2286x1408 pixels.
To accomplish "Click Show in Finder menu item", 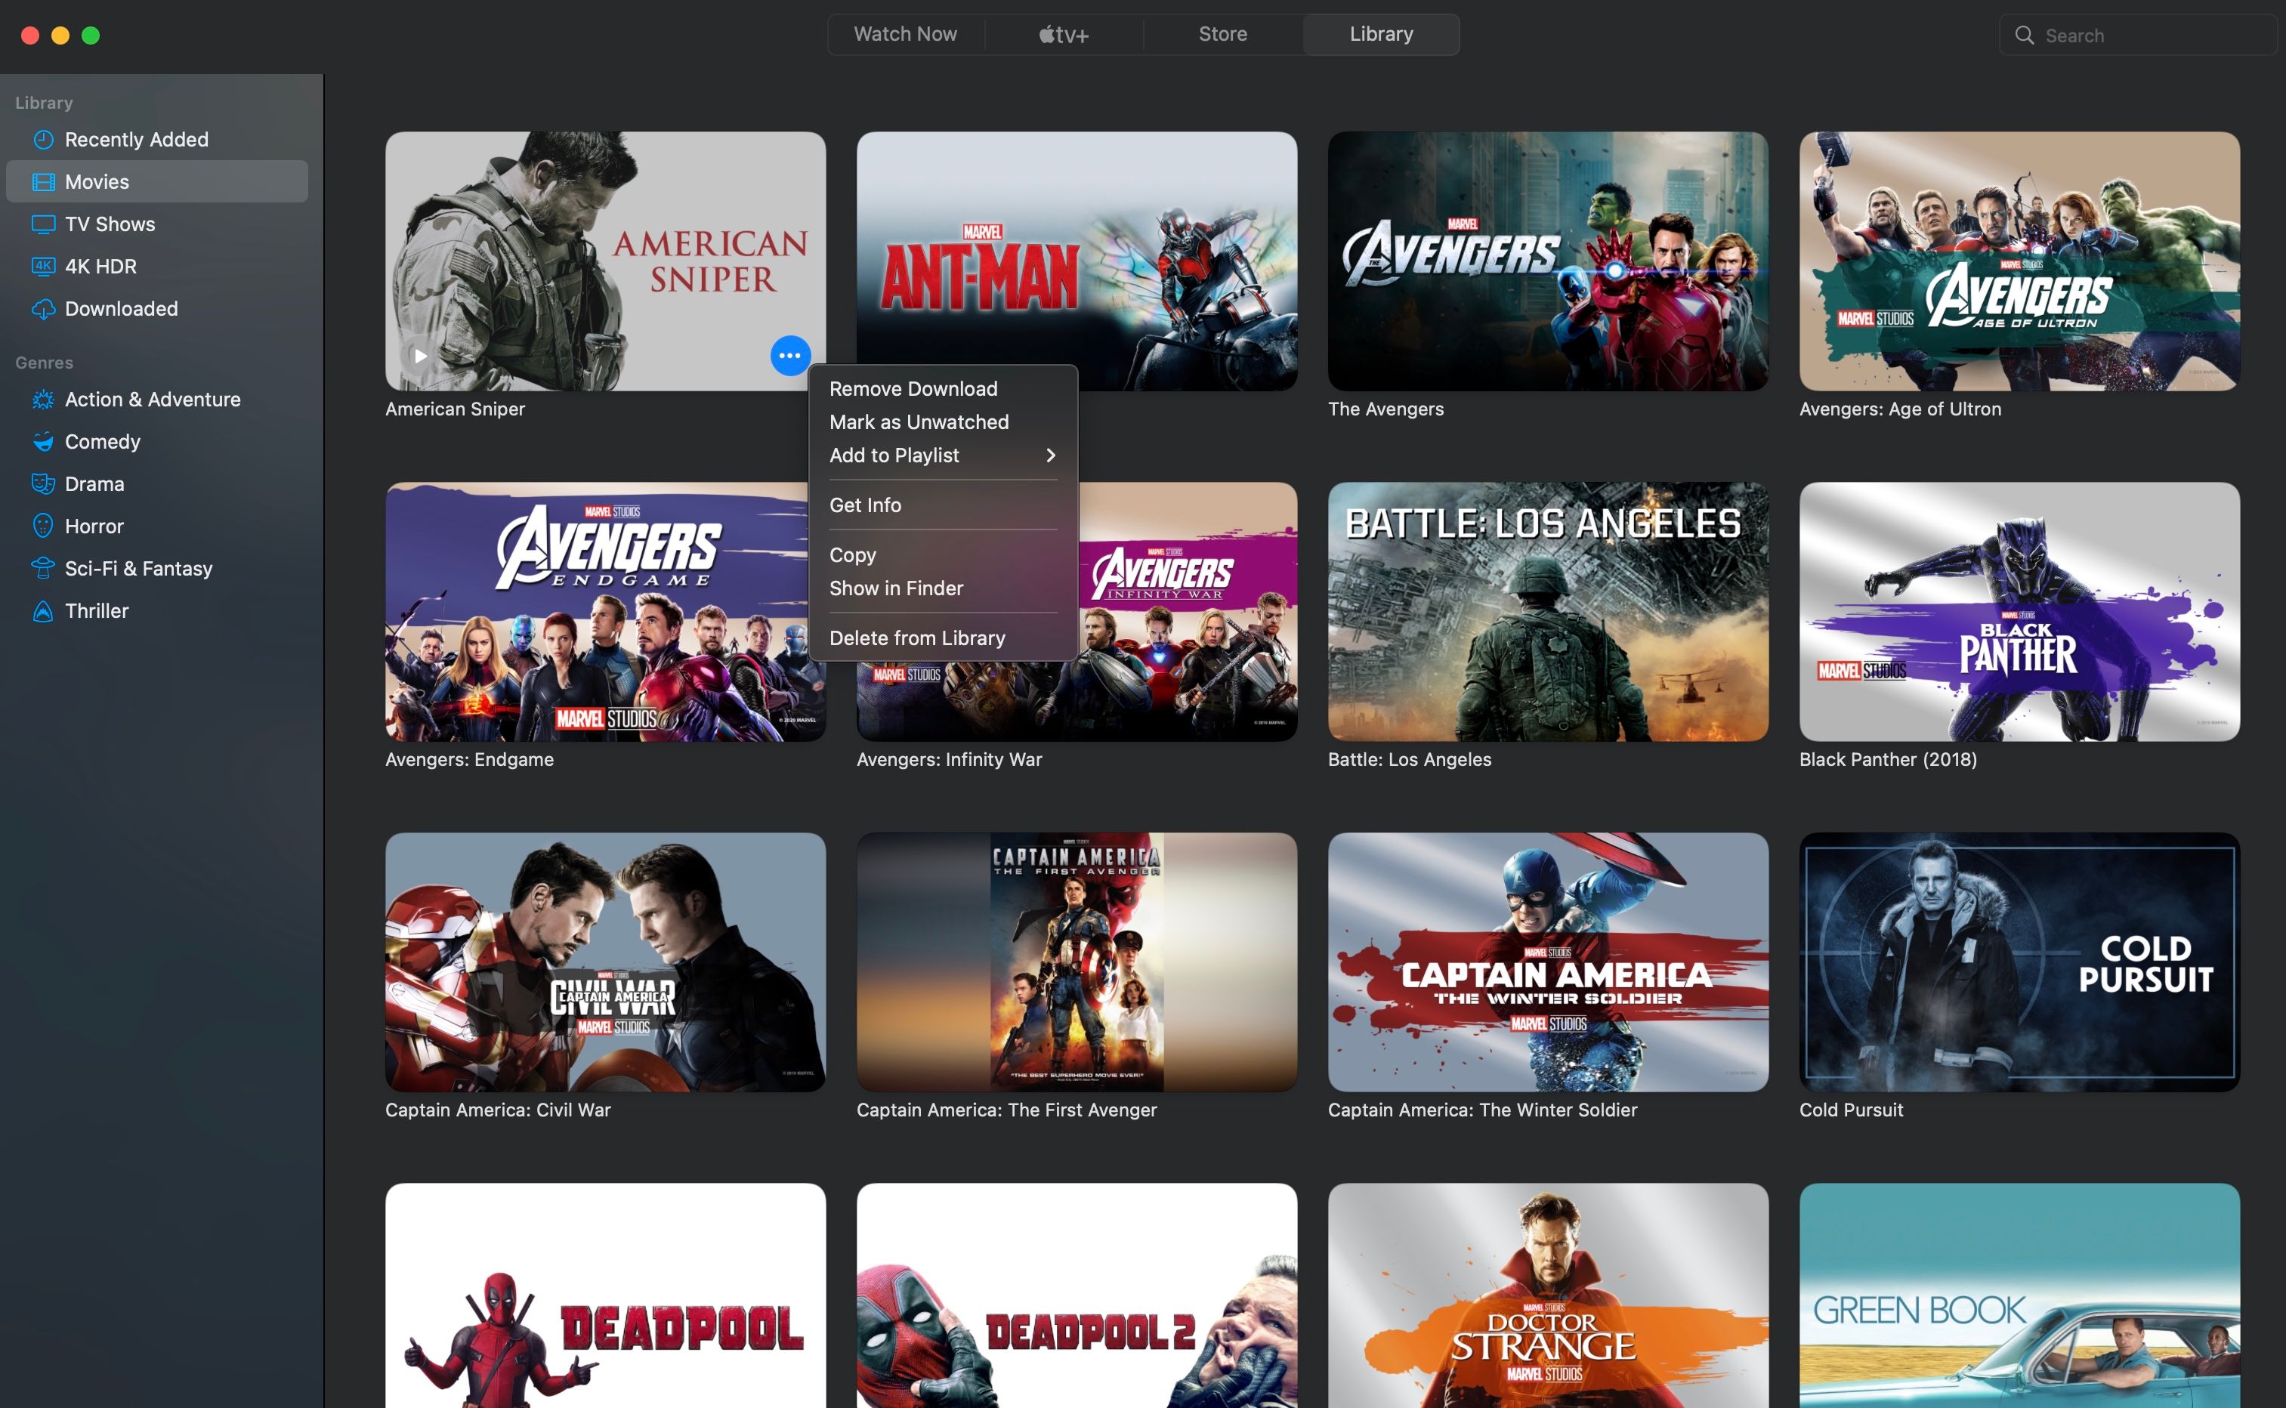I will (898, 586).
